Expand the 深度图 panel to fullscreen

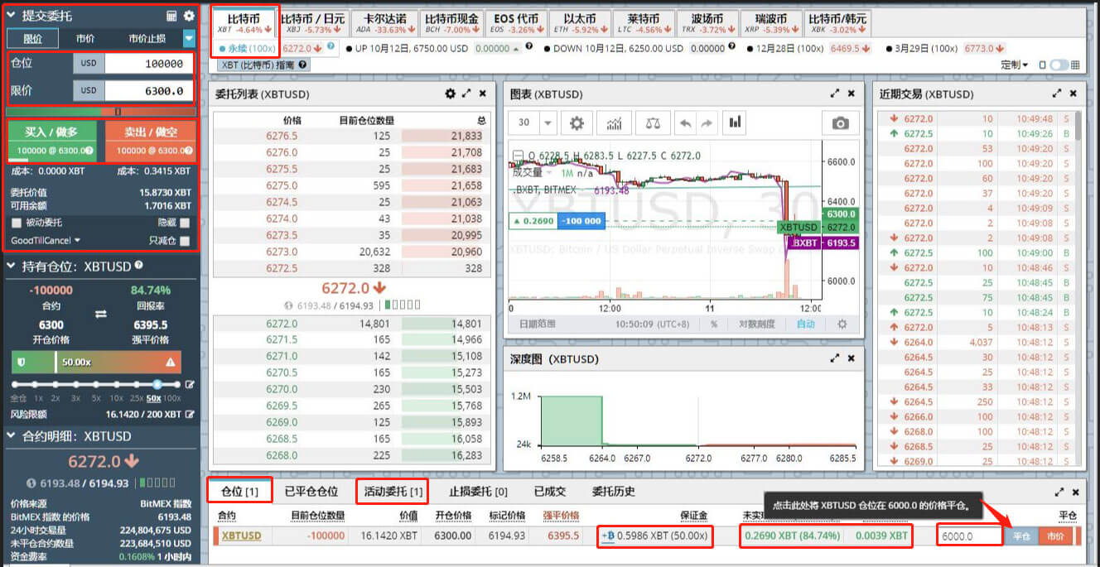835,358
